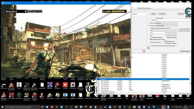
Task: Click the До stop address field
Action: (x=165, y=35)
